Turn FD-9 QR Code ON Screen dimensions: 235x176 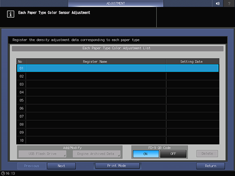tap(146, 154)
